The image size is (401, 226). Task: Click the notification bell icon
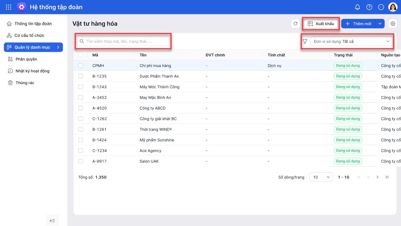pos(358,7)
